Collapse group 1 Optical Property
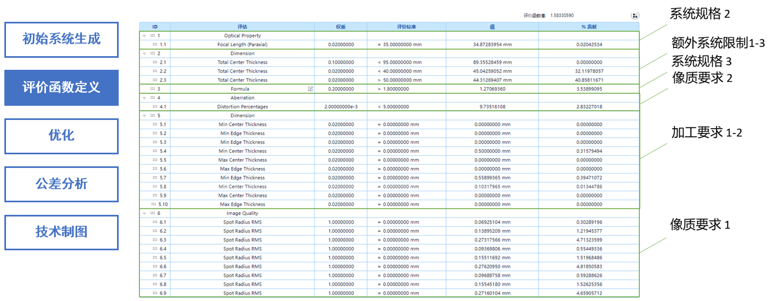Image resolution: width=771 pixels, height=301 pixels. pos(144,36)
